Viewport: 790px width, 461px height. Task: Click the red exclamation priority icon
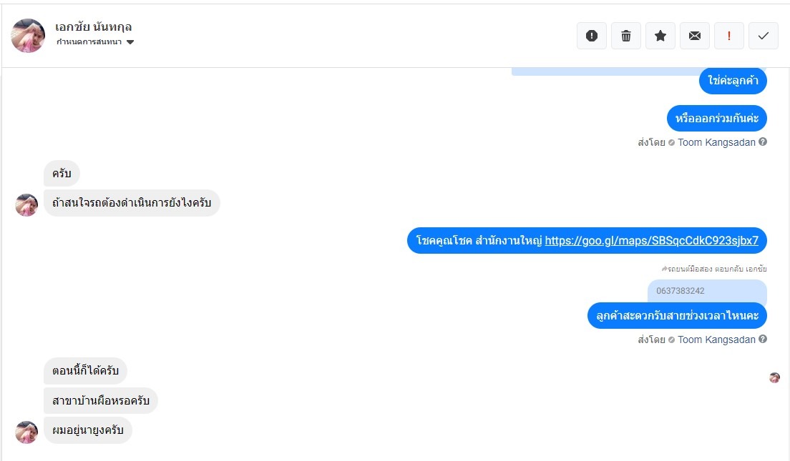click(729, 36)
